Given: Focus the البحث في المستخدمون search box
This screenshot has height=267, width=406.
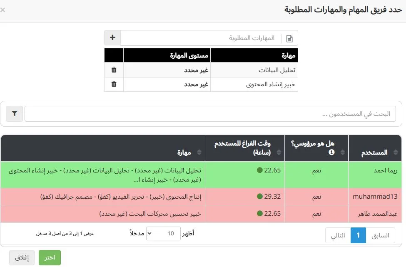Looking at the screenshot, I should pos(210,114).
